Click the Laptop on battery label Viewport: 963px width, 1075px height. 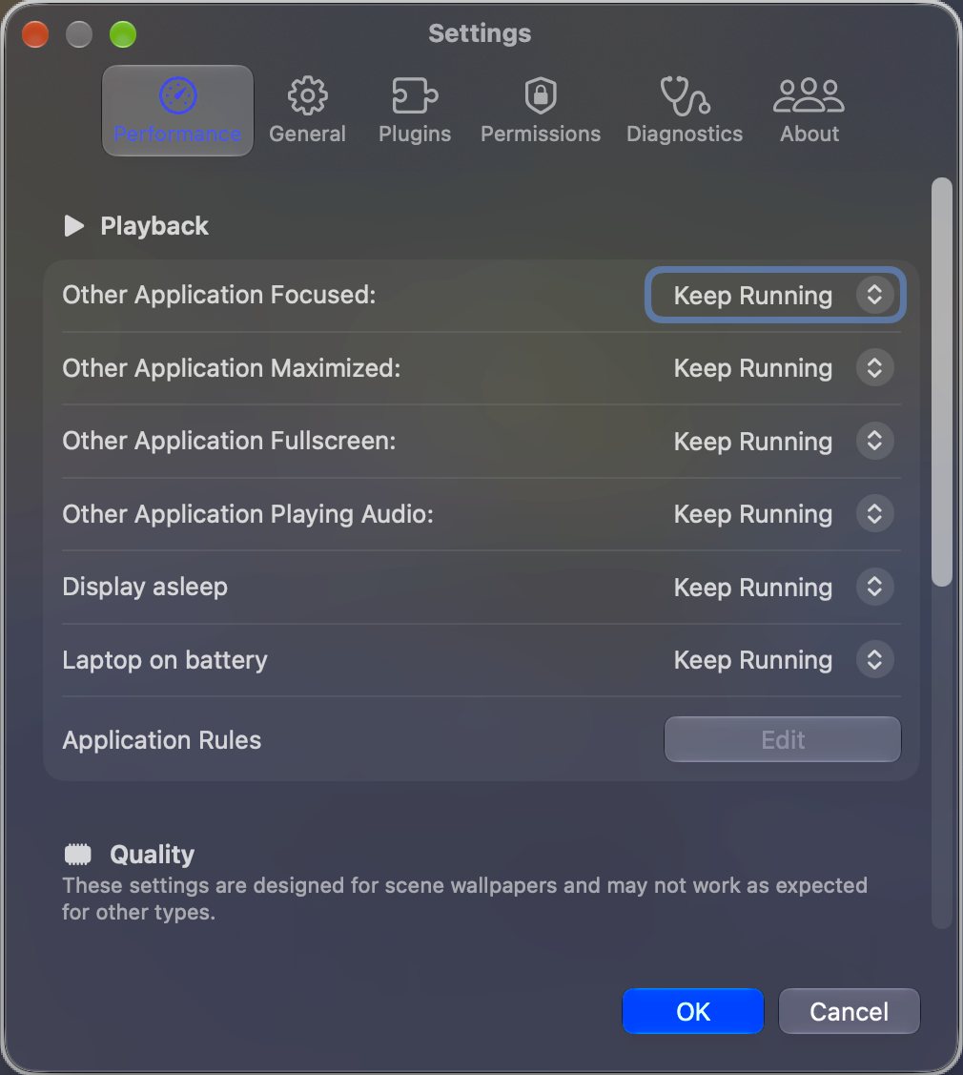[x=165, y=659]
